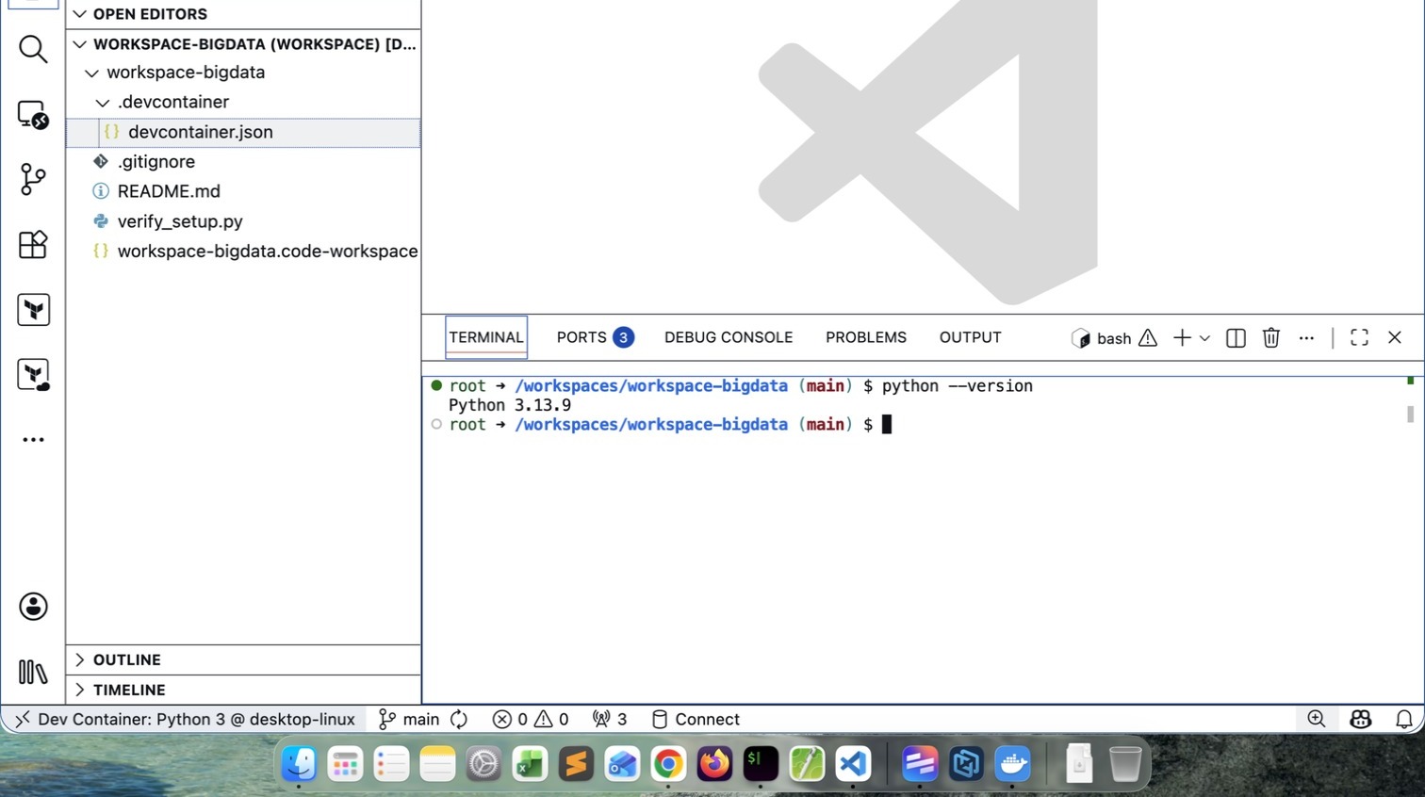Switch to the OUTPUT tab
Image resolution: width=1425 pixels, height=797 pixels.
point(970,337)
